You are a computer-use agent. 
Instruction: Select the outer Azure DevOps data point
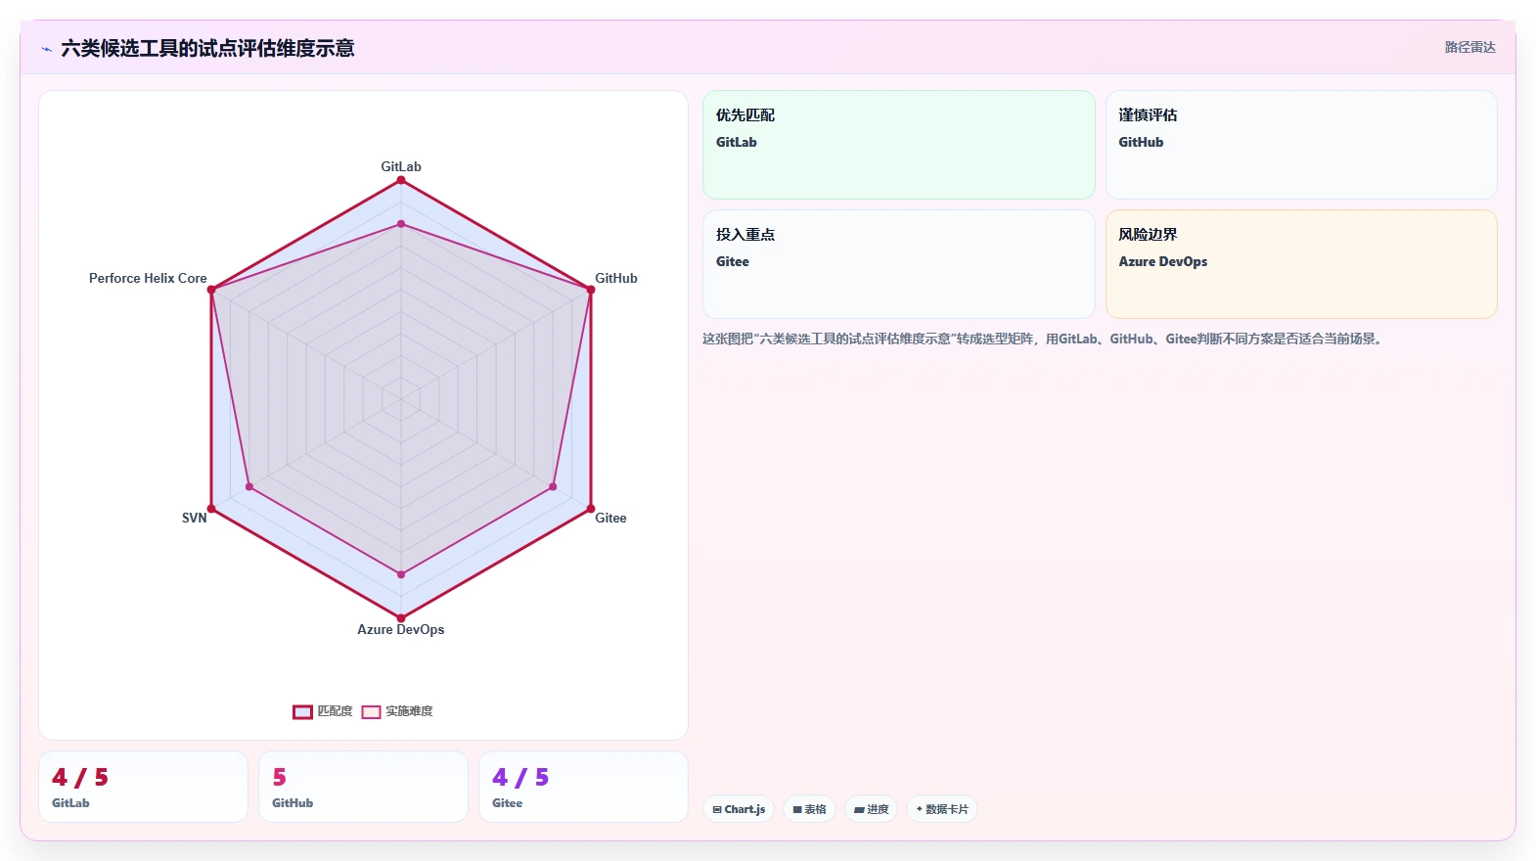(x=401, y=618)
